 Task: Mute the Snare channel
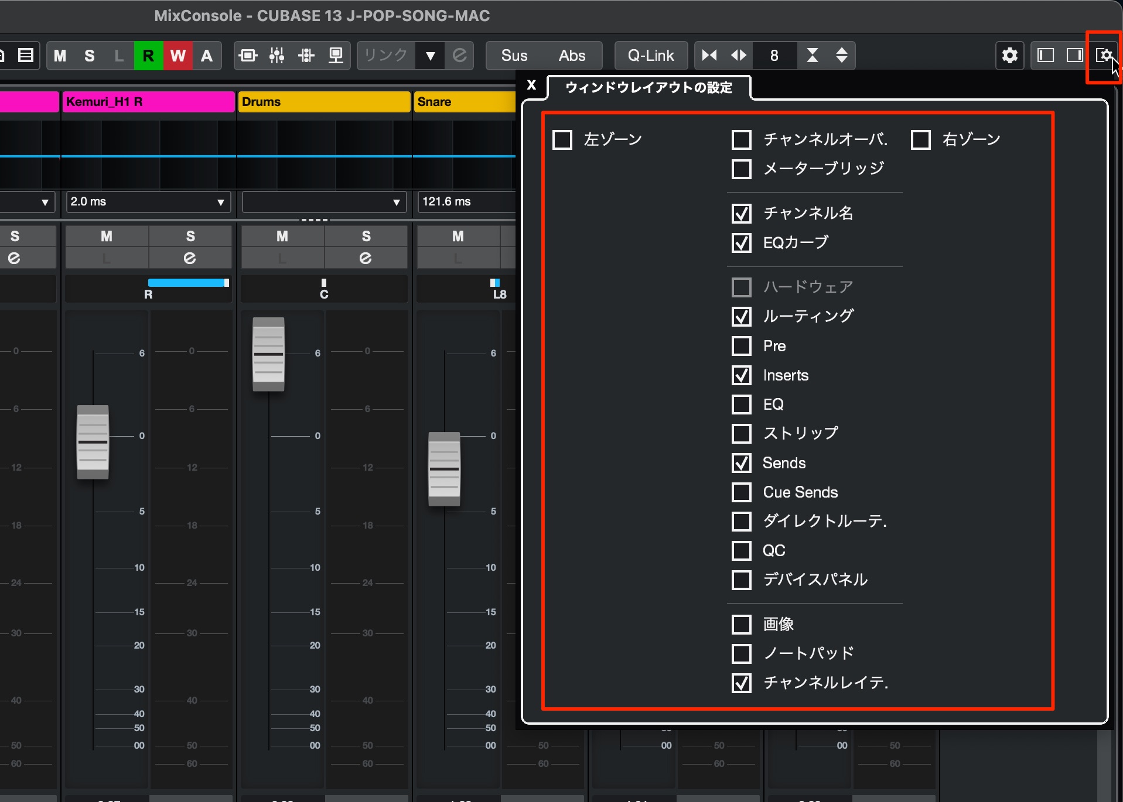458,236
